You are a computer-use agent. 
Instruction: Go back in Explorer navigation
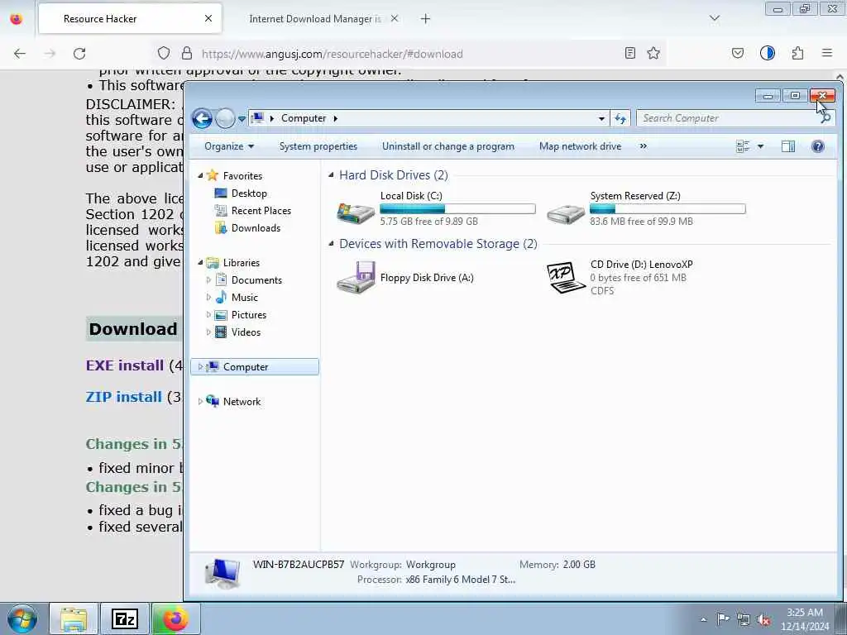(x=203, y=118)
